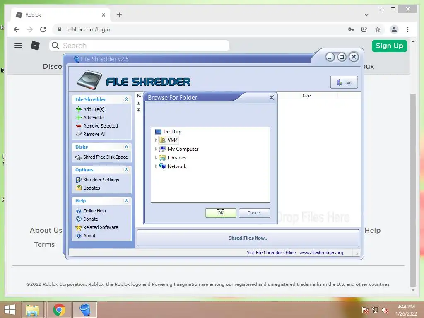Click the page vertical scrollbar

point(413,189)
